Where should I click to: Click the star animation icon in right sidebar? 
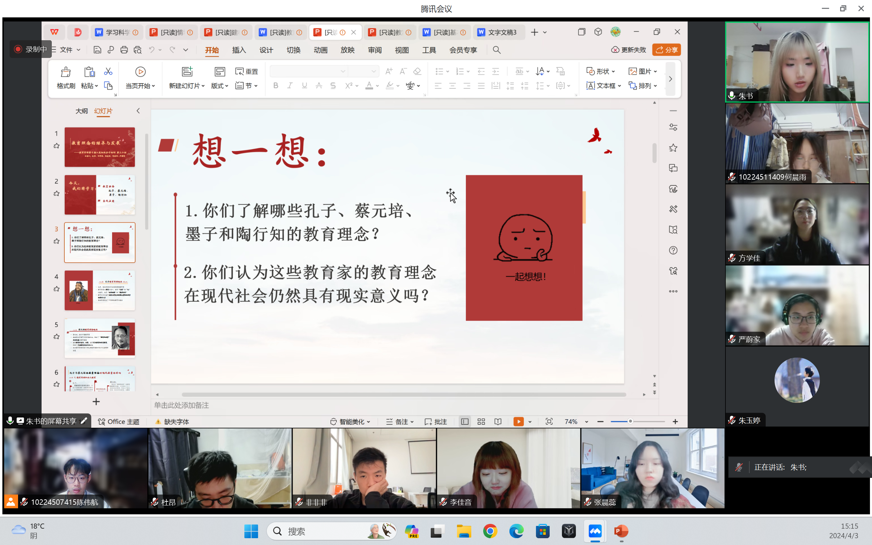click(x=673, y=148)
